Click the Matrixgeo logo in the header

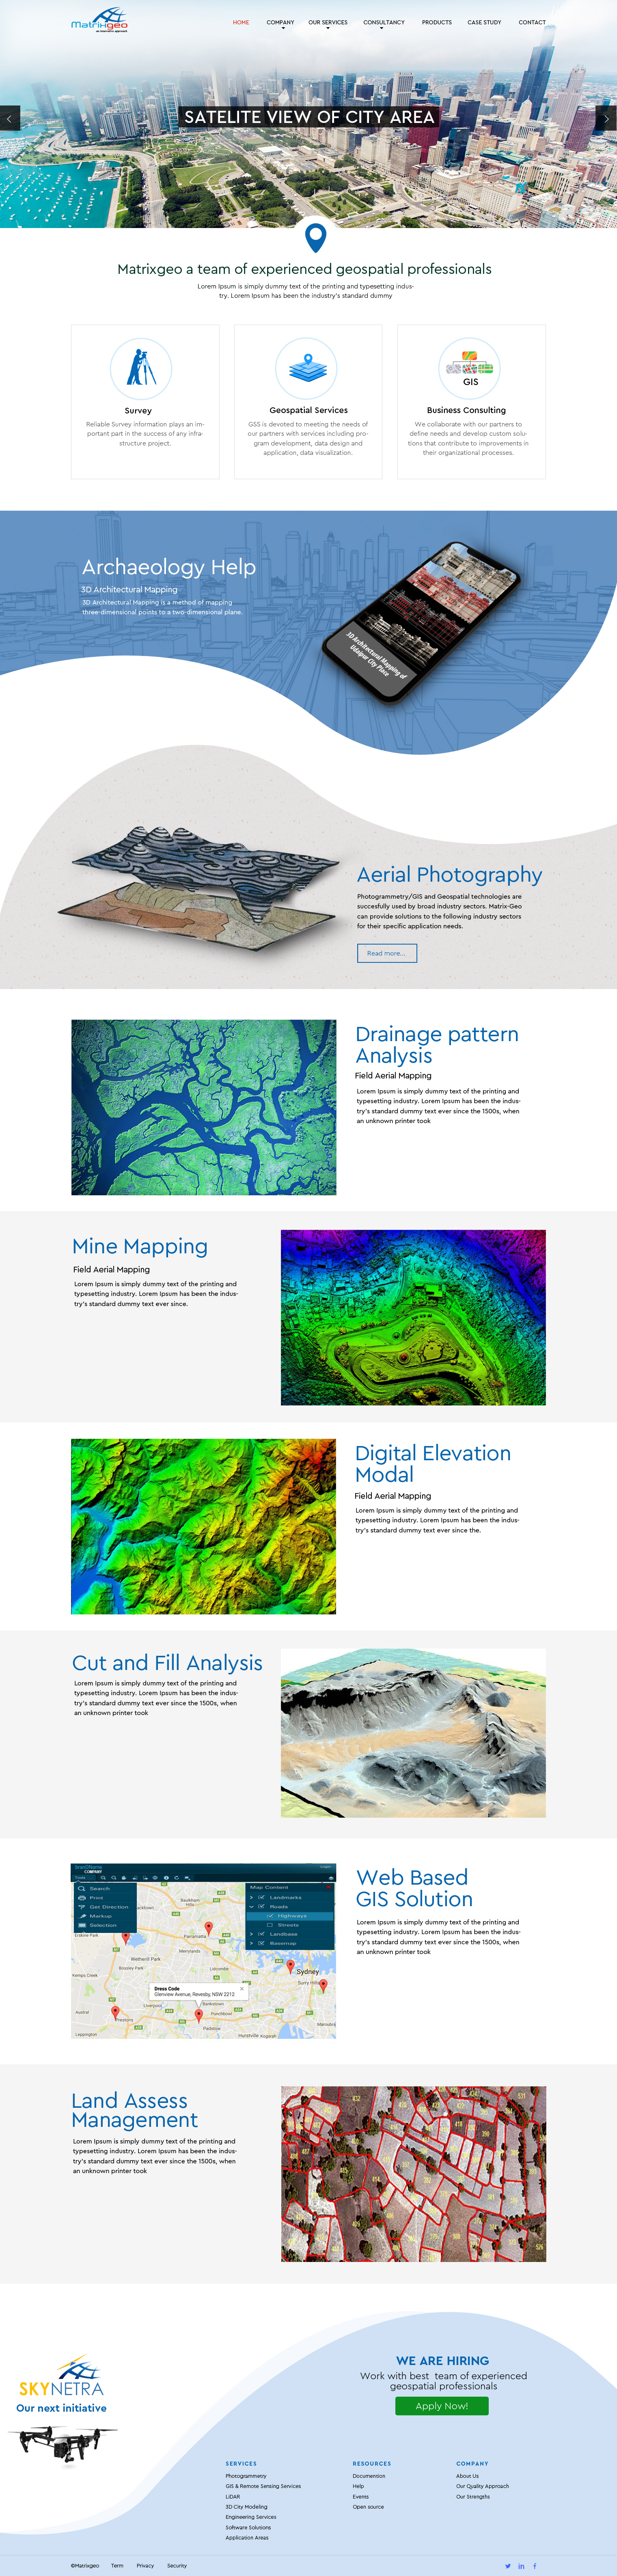coord(100,20)
